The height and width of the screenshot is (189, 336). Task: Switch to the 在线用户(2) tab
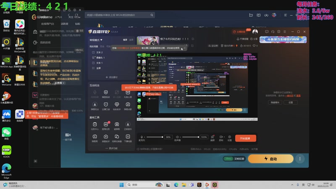47,24
